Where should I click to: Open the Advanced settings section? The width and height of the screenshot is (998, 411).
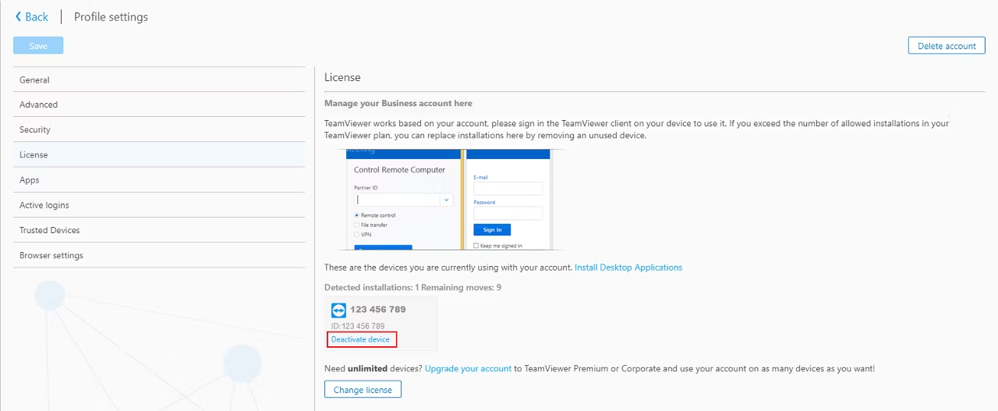point(159,105)
